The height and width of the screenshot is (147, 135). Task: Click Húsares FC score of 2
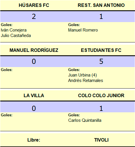[x=34, y=17]
